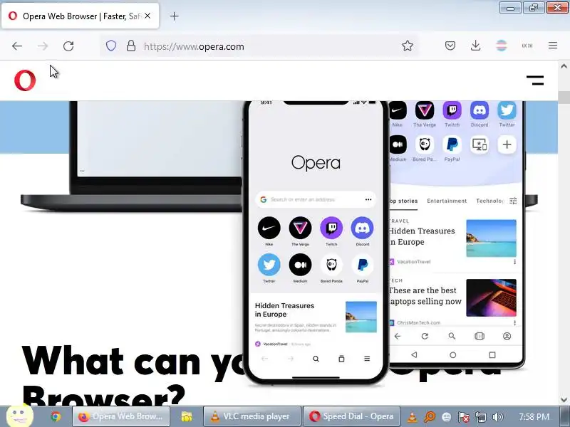Click the page scrollbar down arrow
The width and height of the screenshot is (570, 427).
click(564, 400)
